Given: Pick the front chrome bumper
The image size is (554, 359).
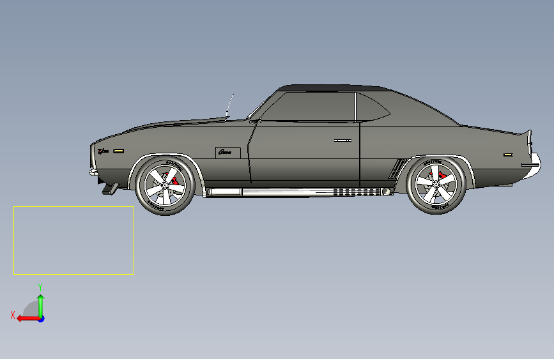Looking at the screenshot, I should (x=93, y=172).
